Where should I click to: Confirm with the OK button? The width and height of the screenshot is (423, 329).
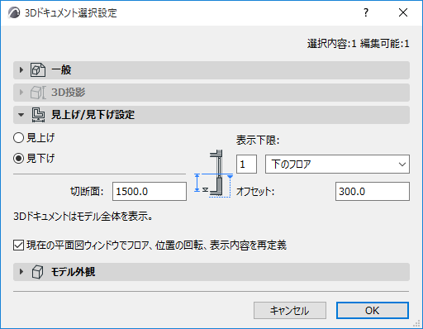[373, 311]
